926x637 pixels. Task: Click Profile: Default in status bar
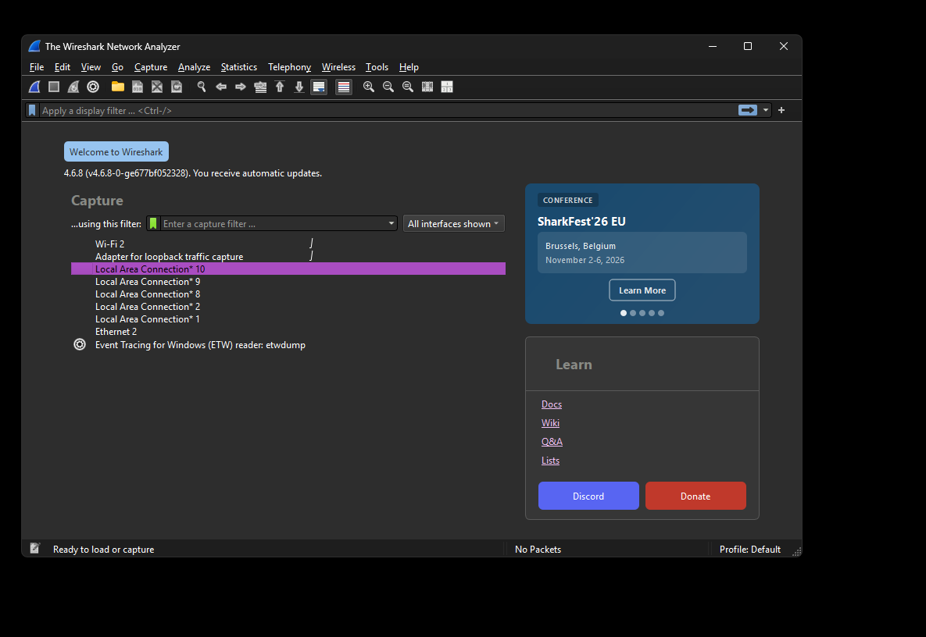(750, 549)
